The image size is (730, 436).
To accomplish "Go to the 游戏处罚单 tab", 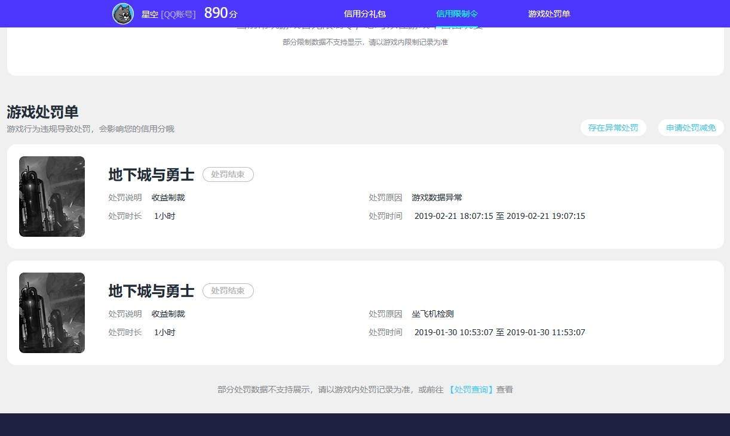I will click(549, 14).
